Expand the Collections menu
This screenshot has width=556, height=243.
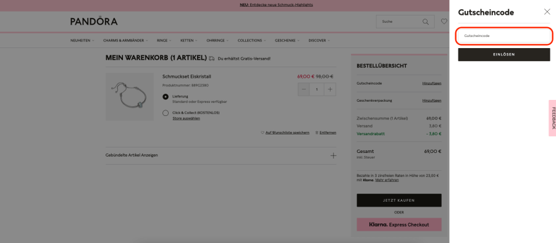[x=252, y=40]
